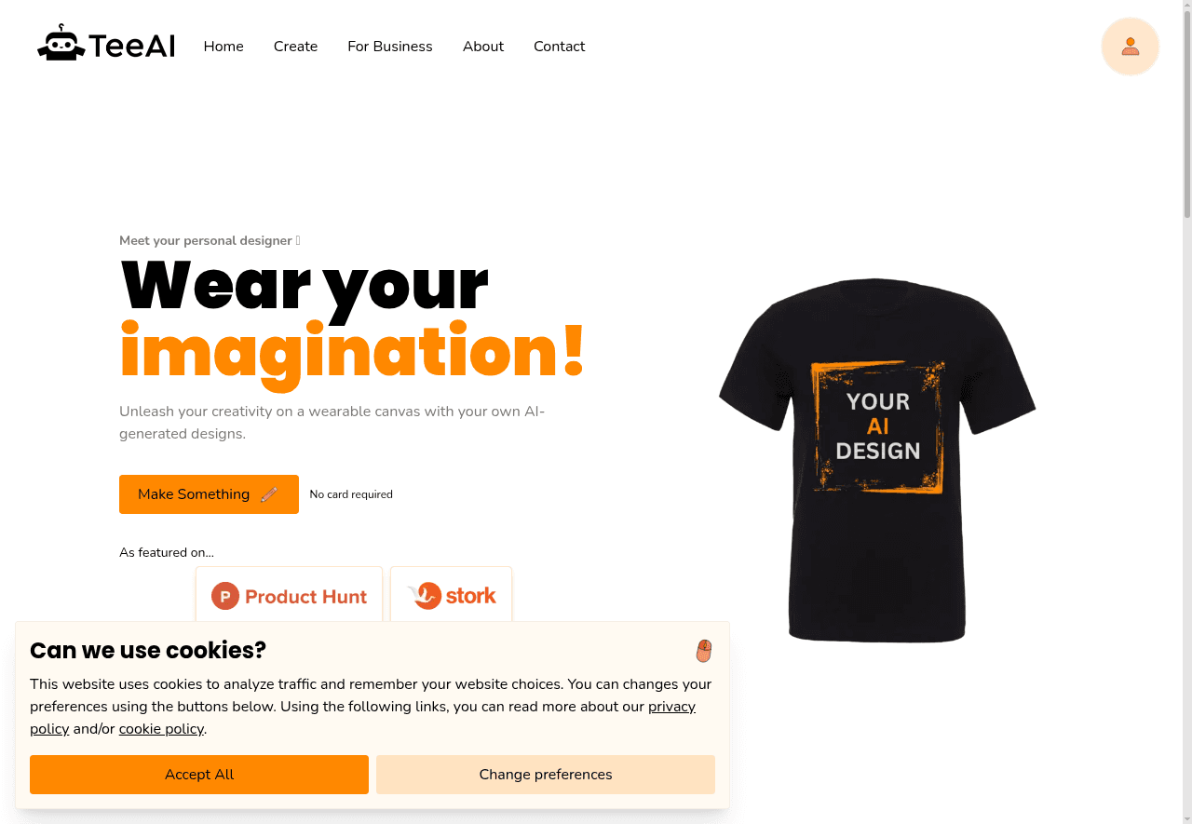Open the Home menu item

(x=223, y=47)
